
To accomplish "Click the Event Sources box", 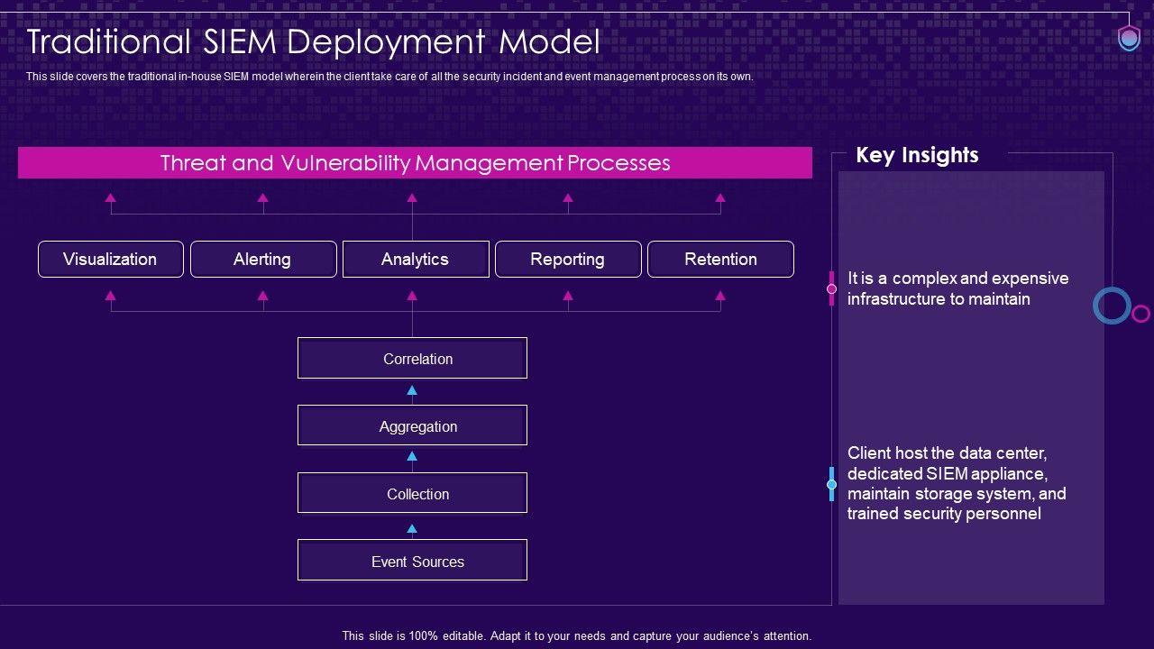I will [412, 561].
